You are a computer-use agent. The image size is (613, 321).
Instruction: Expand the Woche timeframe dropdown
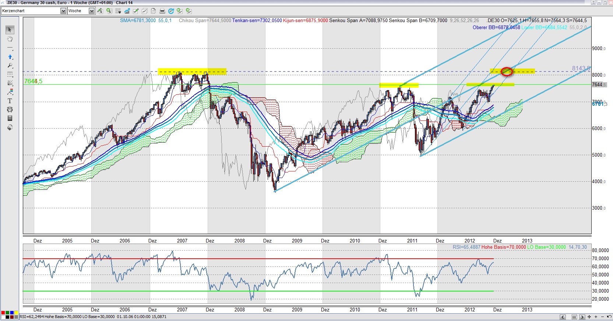click(92, 11)
